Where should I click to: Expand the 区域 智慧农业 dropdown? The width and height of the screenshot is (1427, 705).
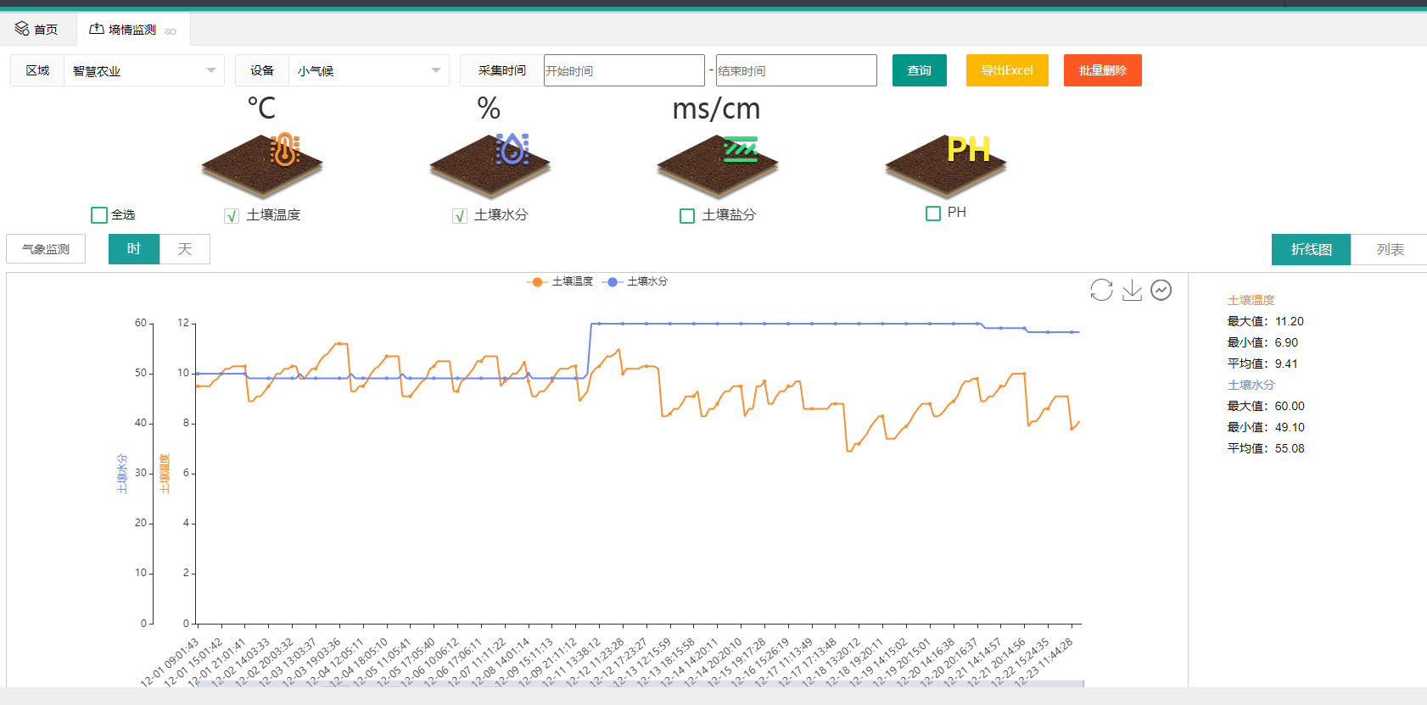click(144, 70)
